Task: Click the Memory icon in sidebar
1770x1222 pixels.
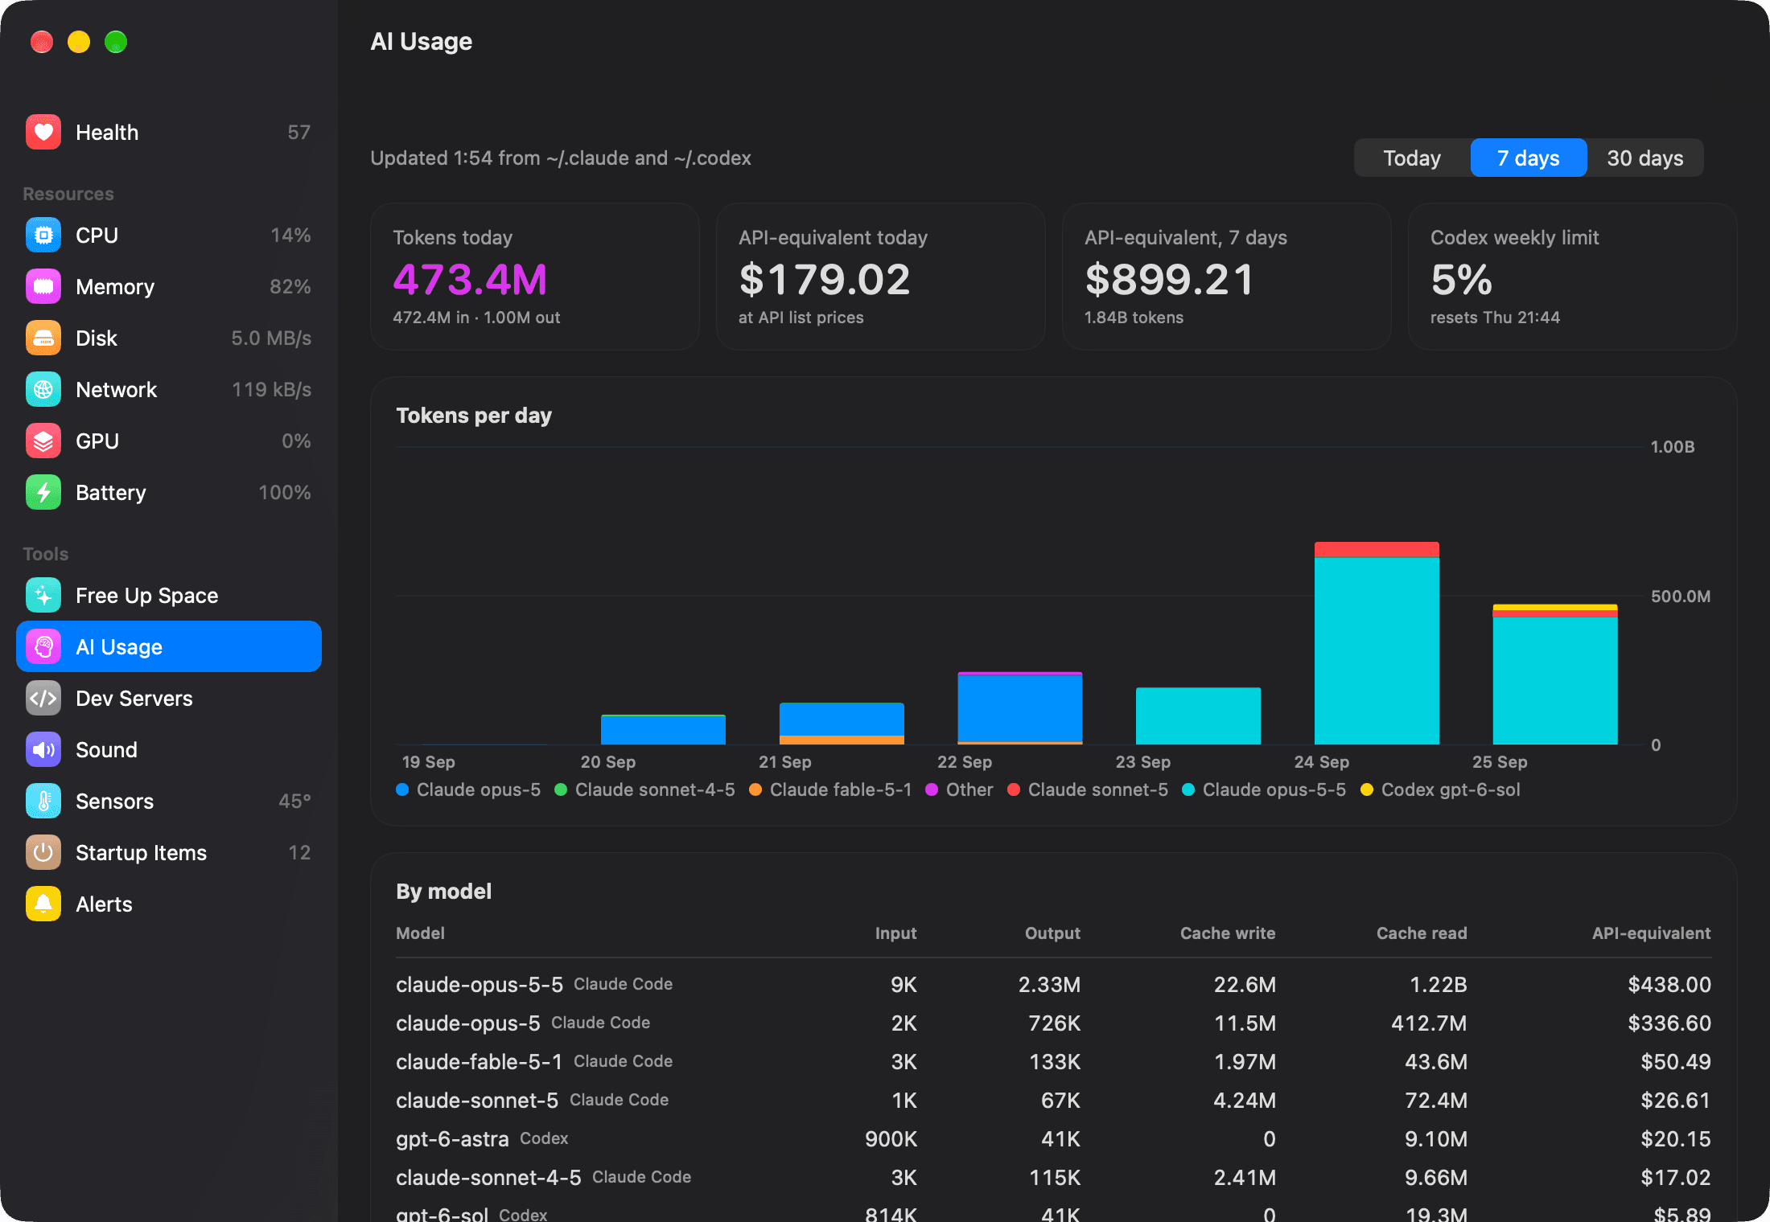Action: coord(43,286)
